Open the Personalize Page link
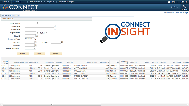The height and width of the screenshot is (106, 189). pos(182,12)
